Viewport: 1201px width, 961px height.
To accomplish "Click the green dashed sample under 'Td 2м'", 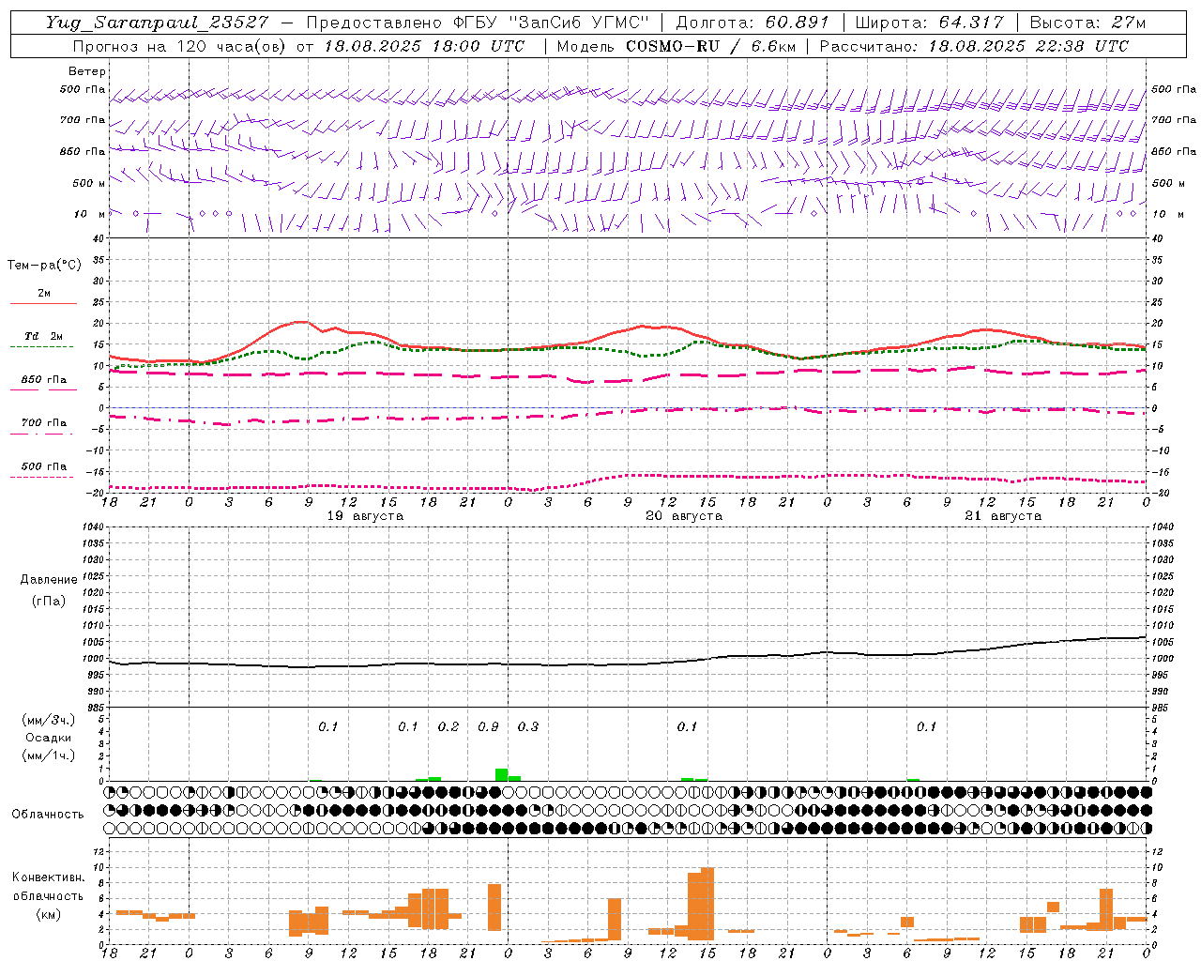I will coord(41,347).
